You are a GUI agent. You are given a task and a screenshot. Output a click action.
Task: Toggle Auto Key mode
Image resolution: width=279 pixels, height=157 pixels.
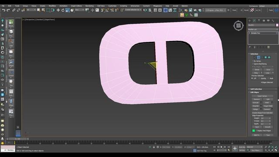click(242, 147)
